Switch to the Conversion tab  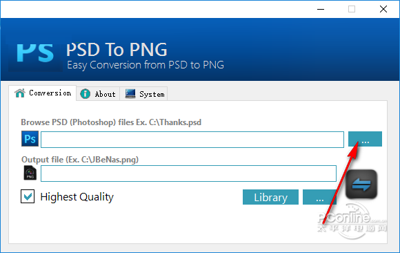pyautogui.click(x=42, y=93)
